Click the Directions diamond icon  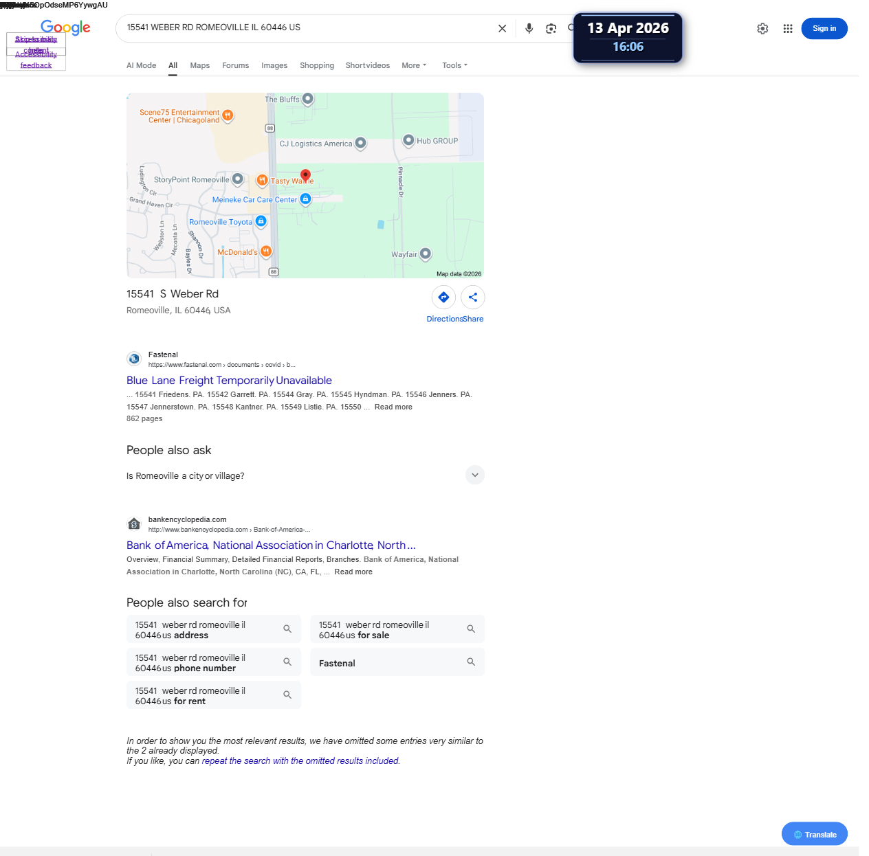tap(443, 297)
